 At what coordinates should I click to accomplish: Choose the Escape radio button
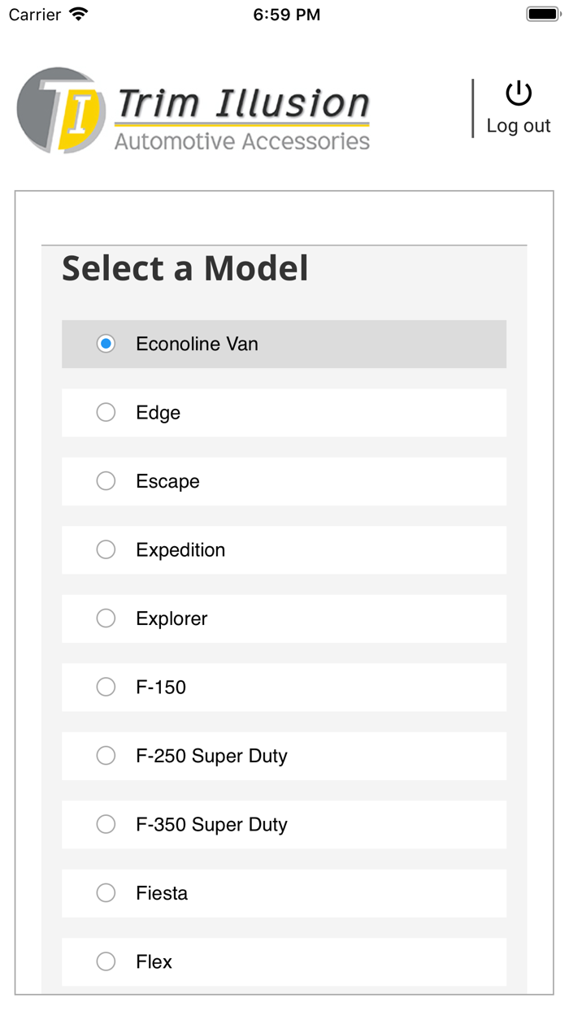pos(106,481)
